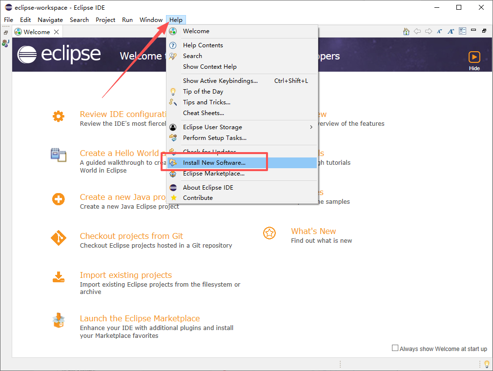Select About Eclipse IDE
The width and height of the screenshot is (493, 371).
[242, 188]
